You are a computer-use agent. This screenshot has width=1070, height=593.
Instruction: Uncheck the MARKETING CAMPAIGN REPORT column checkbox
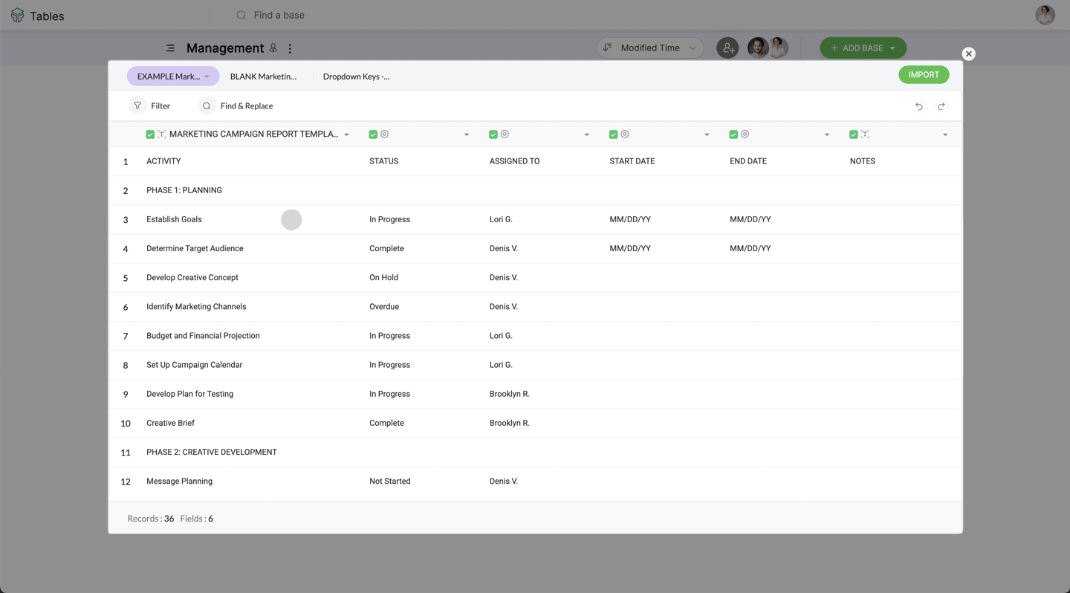(150, 135)
